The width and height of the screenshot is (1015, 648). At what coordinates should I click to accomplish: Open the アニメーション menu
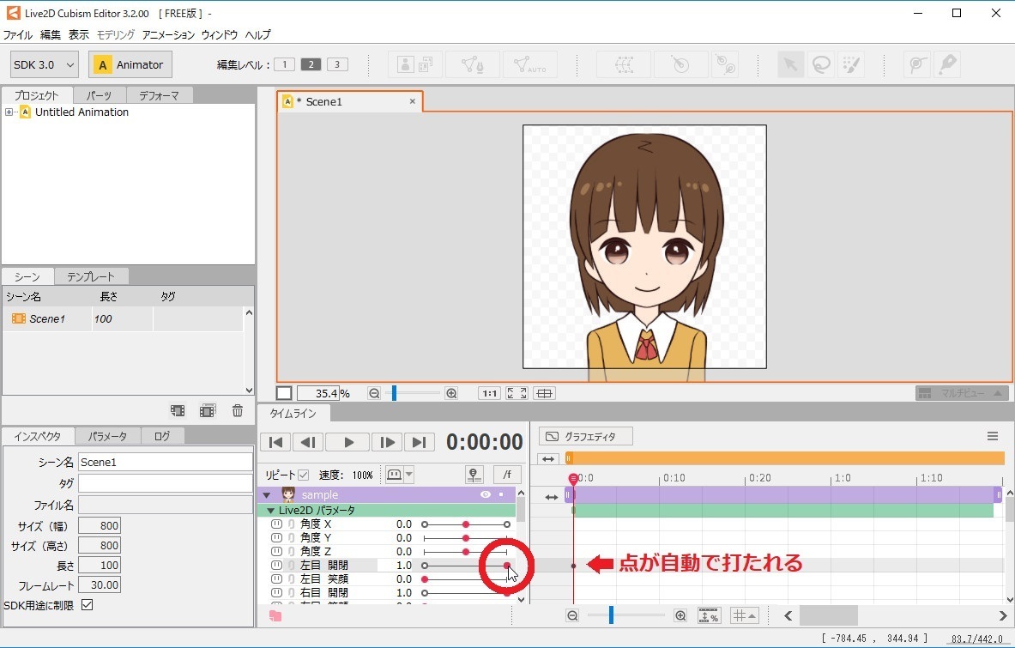[x=168, y=35]
